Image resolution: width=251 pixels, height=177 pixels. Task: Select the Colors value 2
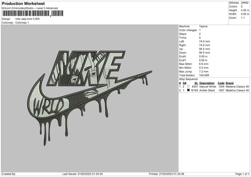(x=242, y=7)
